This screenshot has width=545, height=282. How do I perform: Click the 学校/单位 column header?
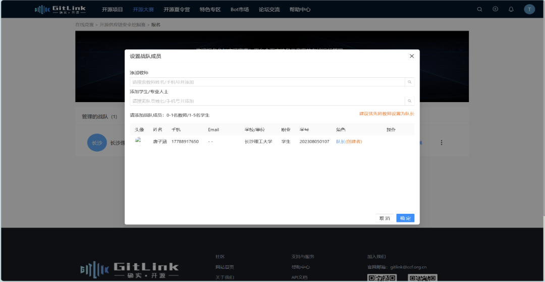tap(255, 130)
